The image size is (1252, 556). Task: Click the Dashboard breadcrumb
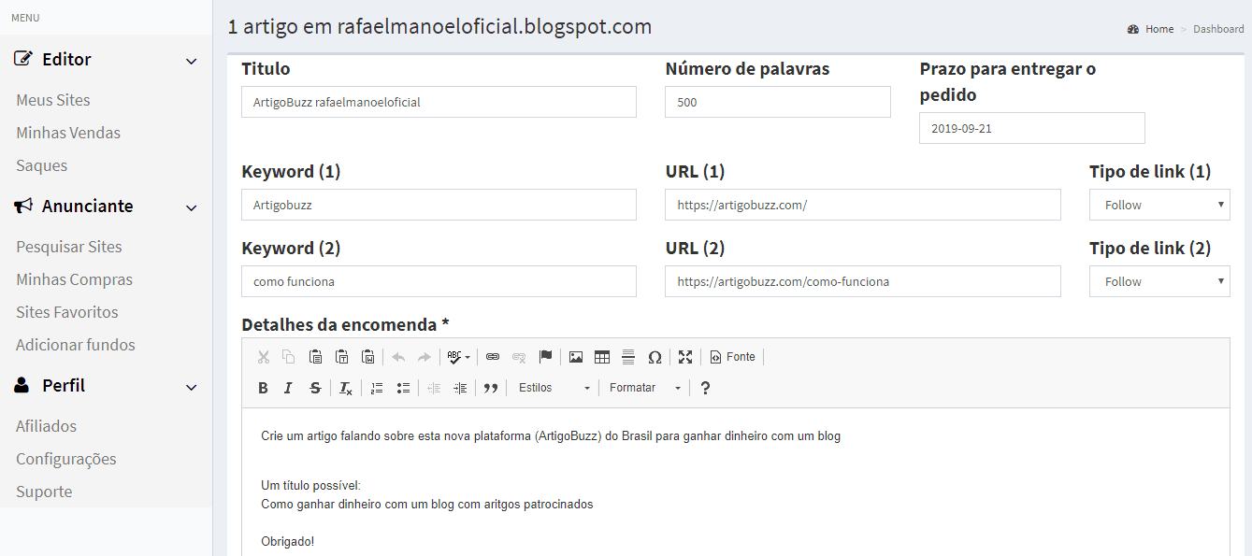(1218, 29)
